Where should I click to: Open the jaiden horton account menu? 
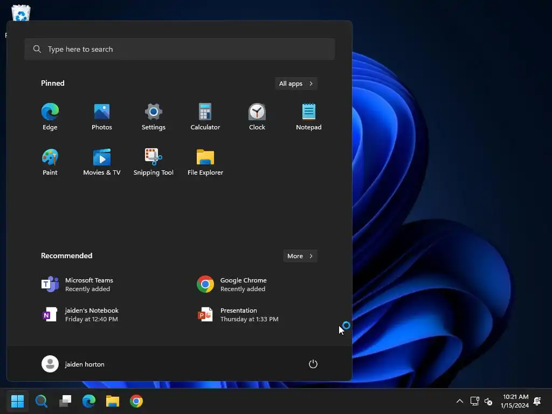click(73, 364)
